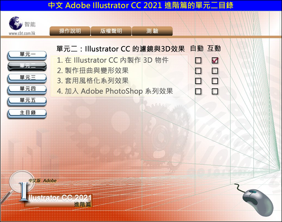Select the 單元二 button
282x222 pixels.
(27, 66)
